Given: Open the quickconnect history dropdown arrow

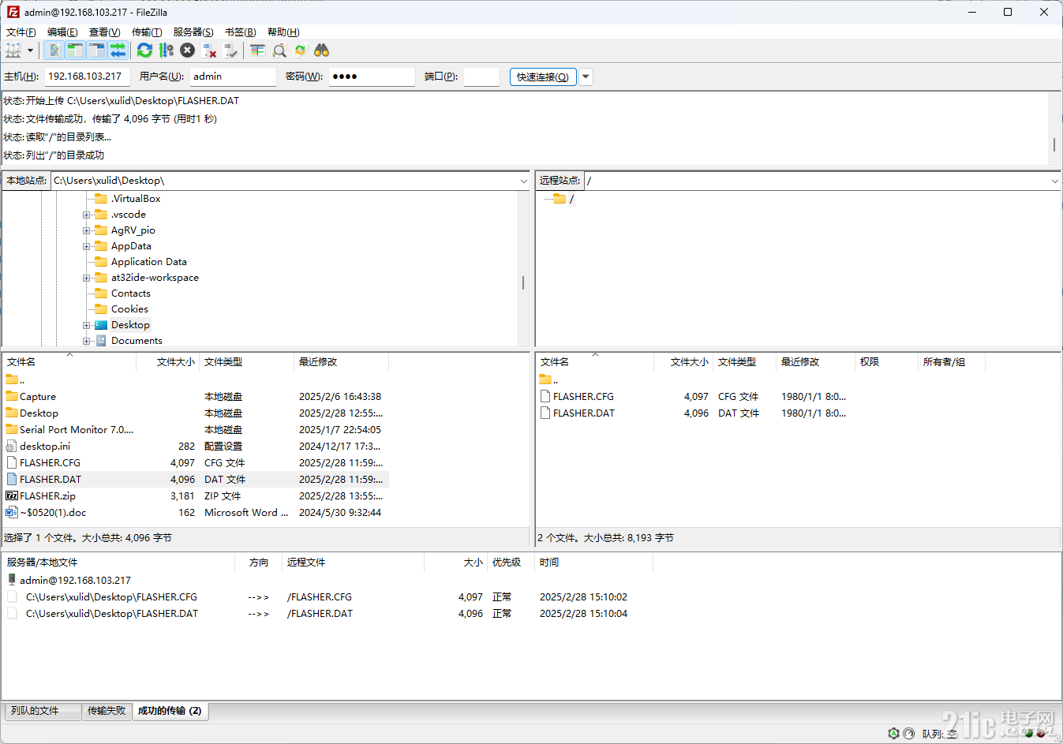Looking at the screenshot, I should click(x=586, y=77).
